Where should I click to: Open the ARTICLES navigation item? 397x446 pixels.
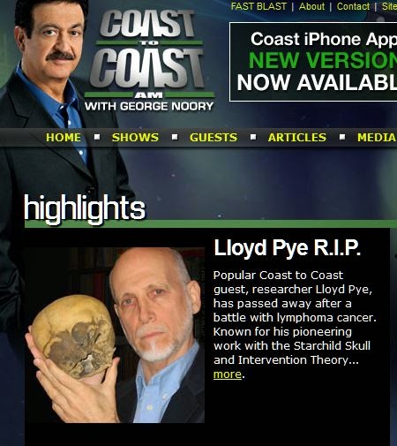[x=297, y=138]
